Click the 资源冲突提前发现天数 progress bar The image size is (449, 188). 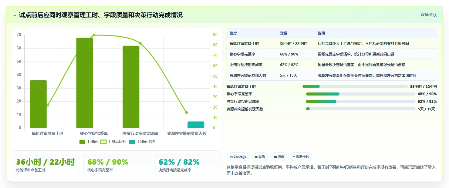tap(360, 109)
